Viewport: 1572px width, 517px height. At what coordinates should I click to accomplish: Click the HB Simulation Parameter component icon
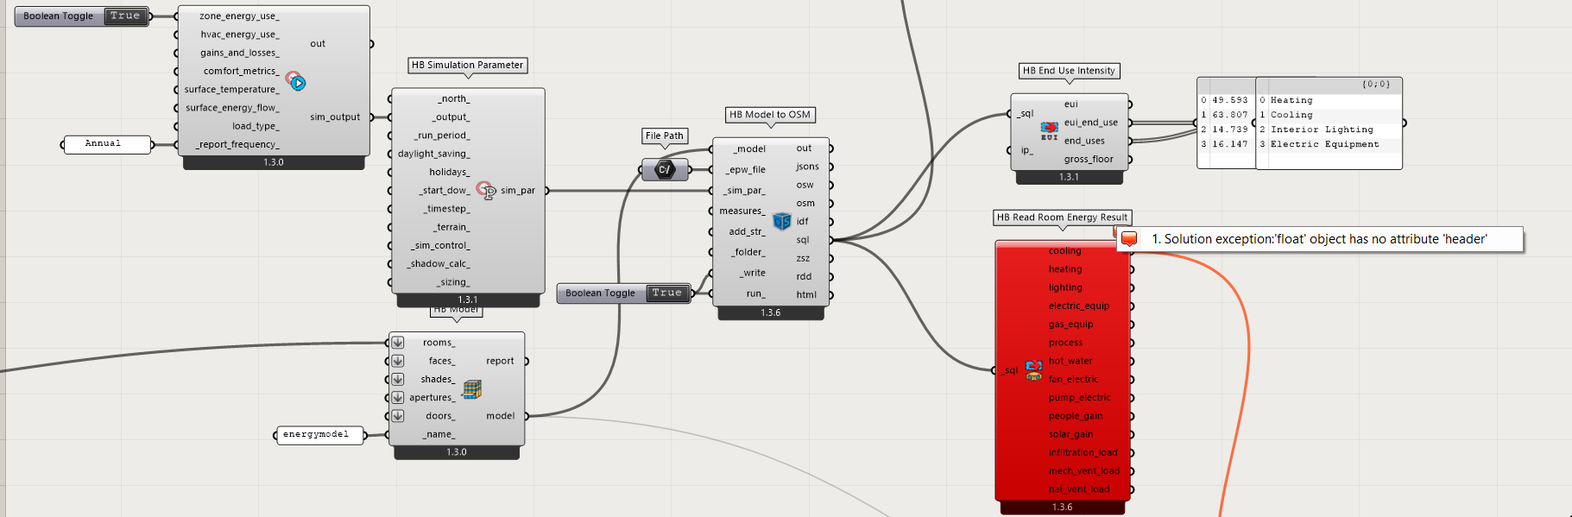coord(486,190)
